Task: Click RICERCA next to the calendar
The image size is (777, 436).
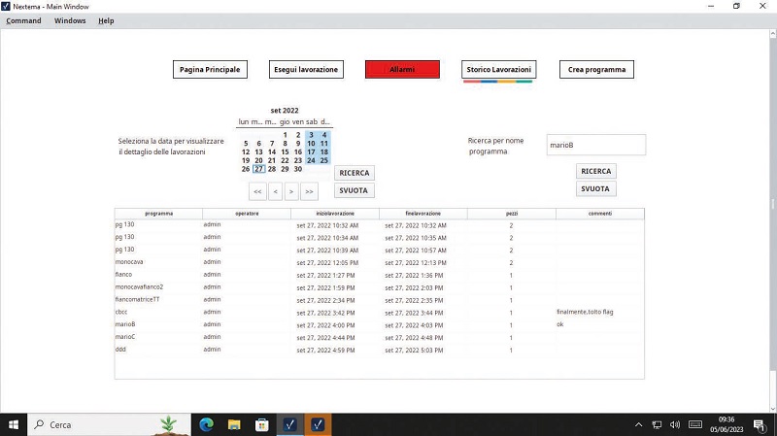Action: point(355,173)
